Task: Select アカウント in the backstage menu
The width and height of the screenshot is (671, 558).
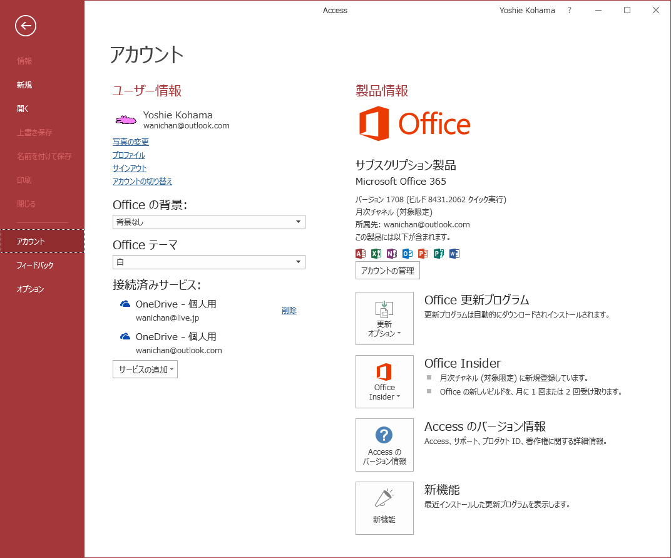Action: click(x=42, y=241)
